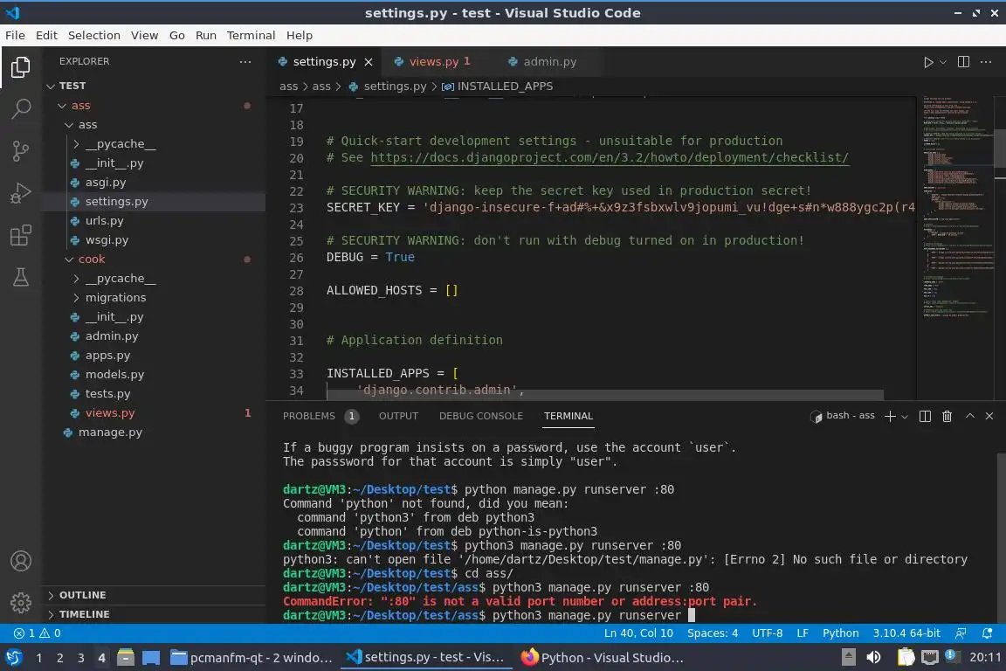
Task: Click the feedback icon in status bar
Action: (x=961, y=633)
